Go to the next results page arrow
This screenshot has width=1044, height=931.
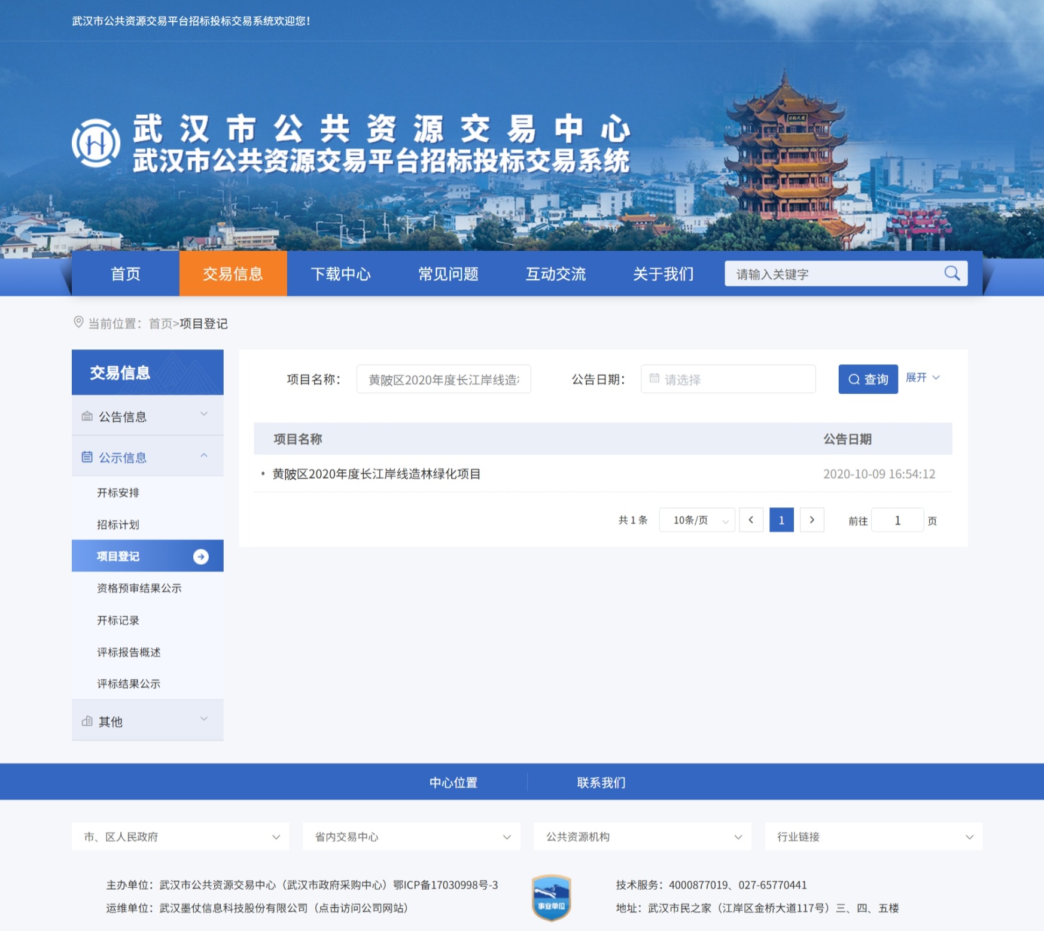(x=812, y=520)
